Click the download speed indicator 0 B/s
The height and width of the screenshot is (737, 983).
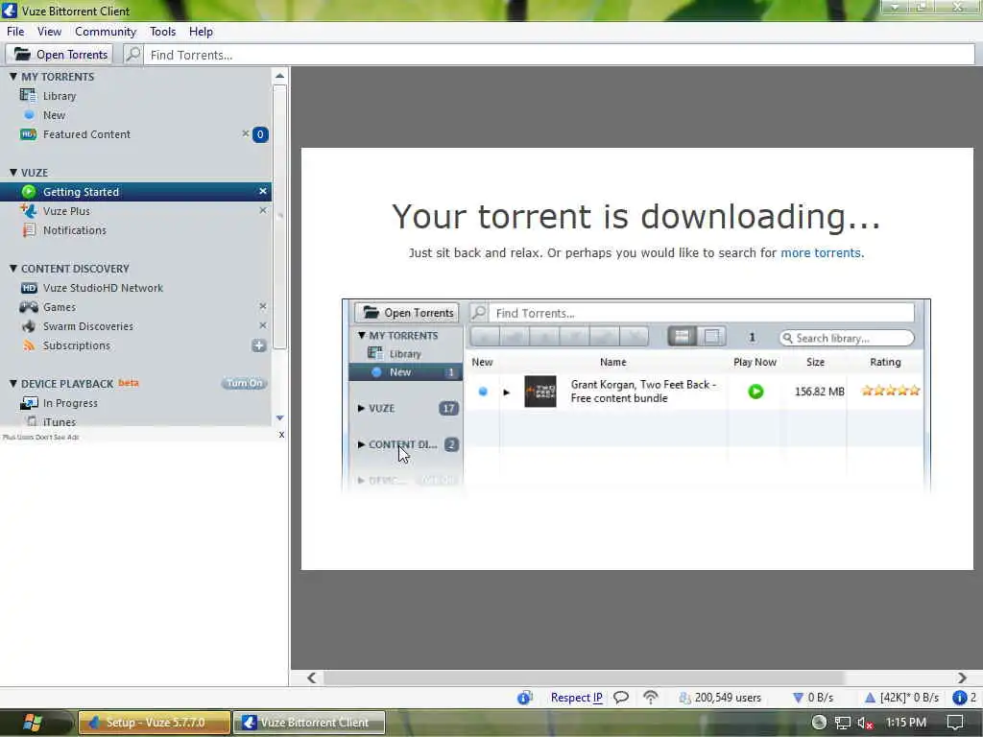pyautogui.click(x=813, y=698)
